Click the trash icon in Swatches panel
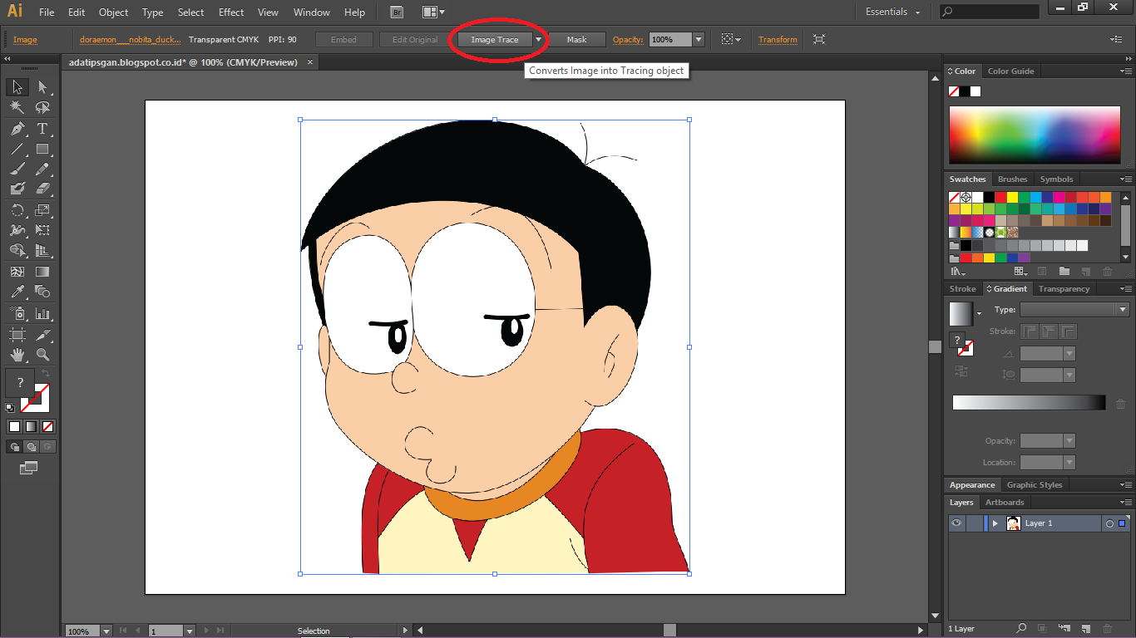Image resolution: width=1136 pixels, height=638 pixels. click(x=1106, y=271)
